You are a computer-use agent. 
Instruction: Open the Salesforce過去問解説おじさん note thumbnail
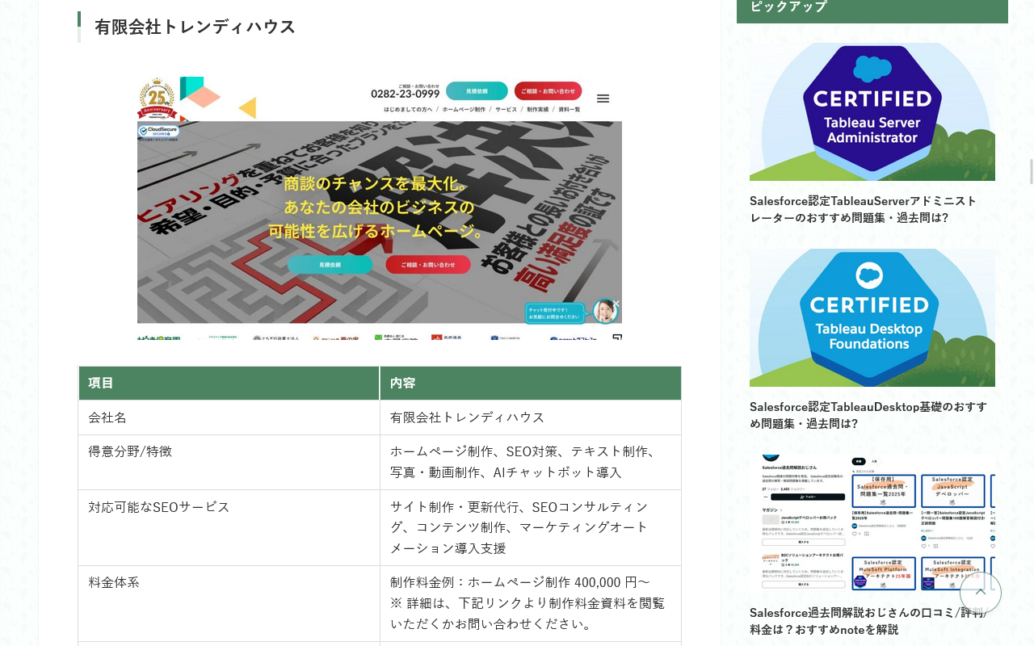pos(872,523)
